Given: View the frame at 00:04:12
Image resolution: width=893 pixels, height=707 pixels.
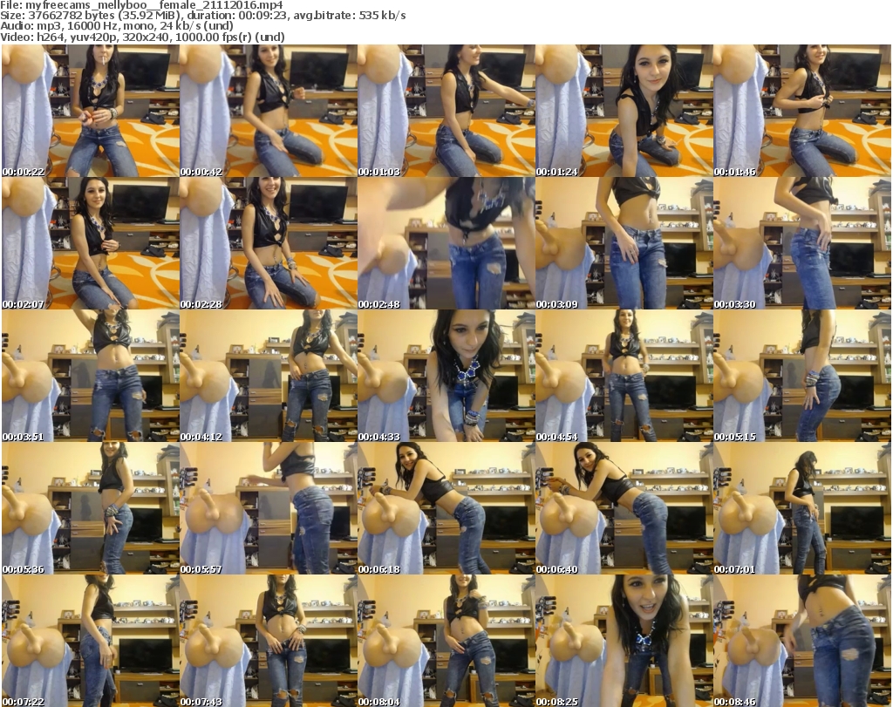Looking at the screenshot, I should tap(269, 377).
